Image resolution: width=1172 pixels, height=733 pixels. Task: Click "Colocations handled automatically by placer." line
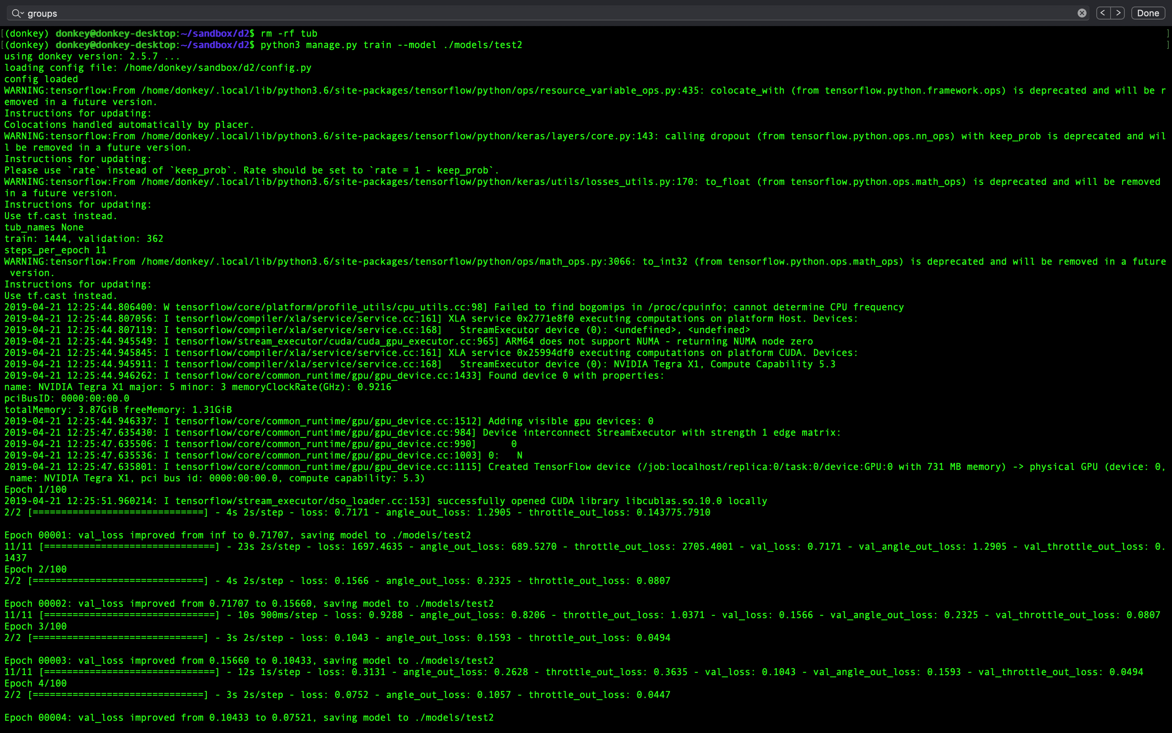tap(129, 125)
